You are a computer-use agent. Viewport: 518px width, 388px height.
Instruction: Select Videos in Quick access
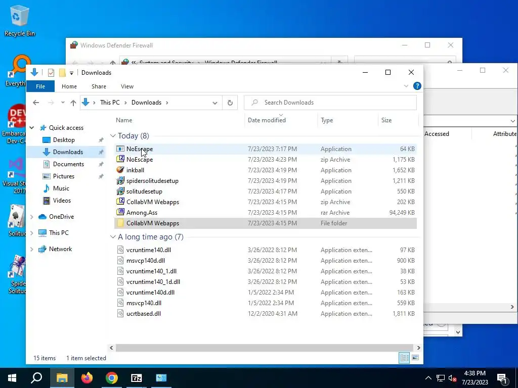pos(62,201)
